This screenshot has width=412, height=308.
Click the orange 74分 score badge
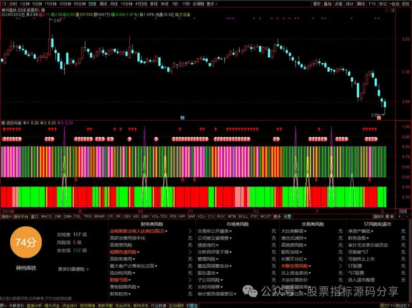(26, 243)
